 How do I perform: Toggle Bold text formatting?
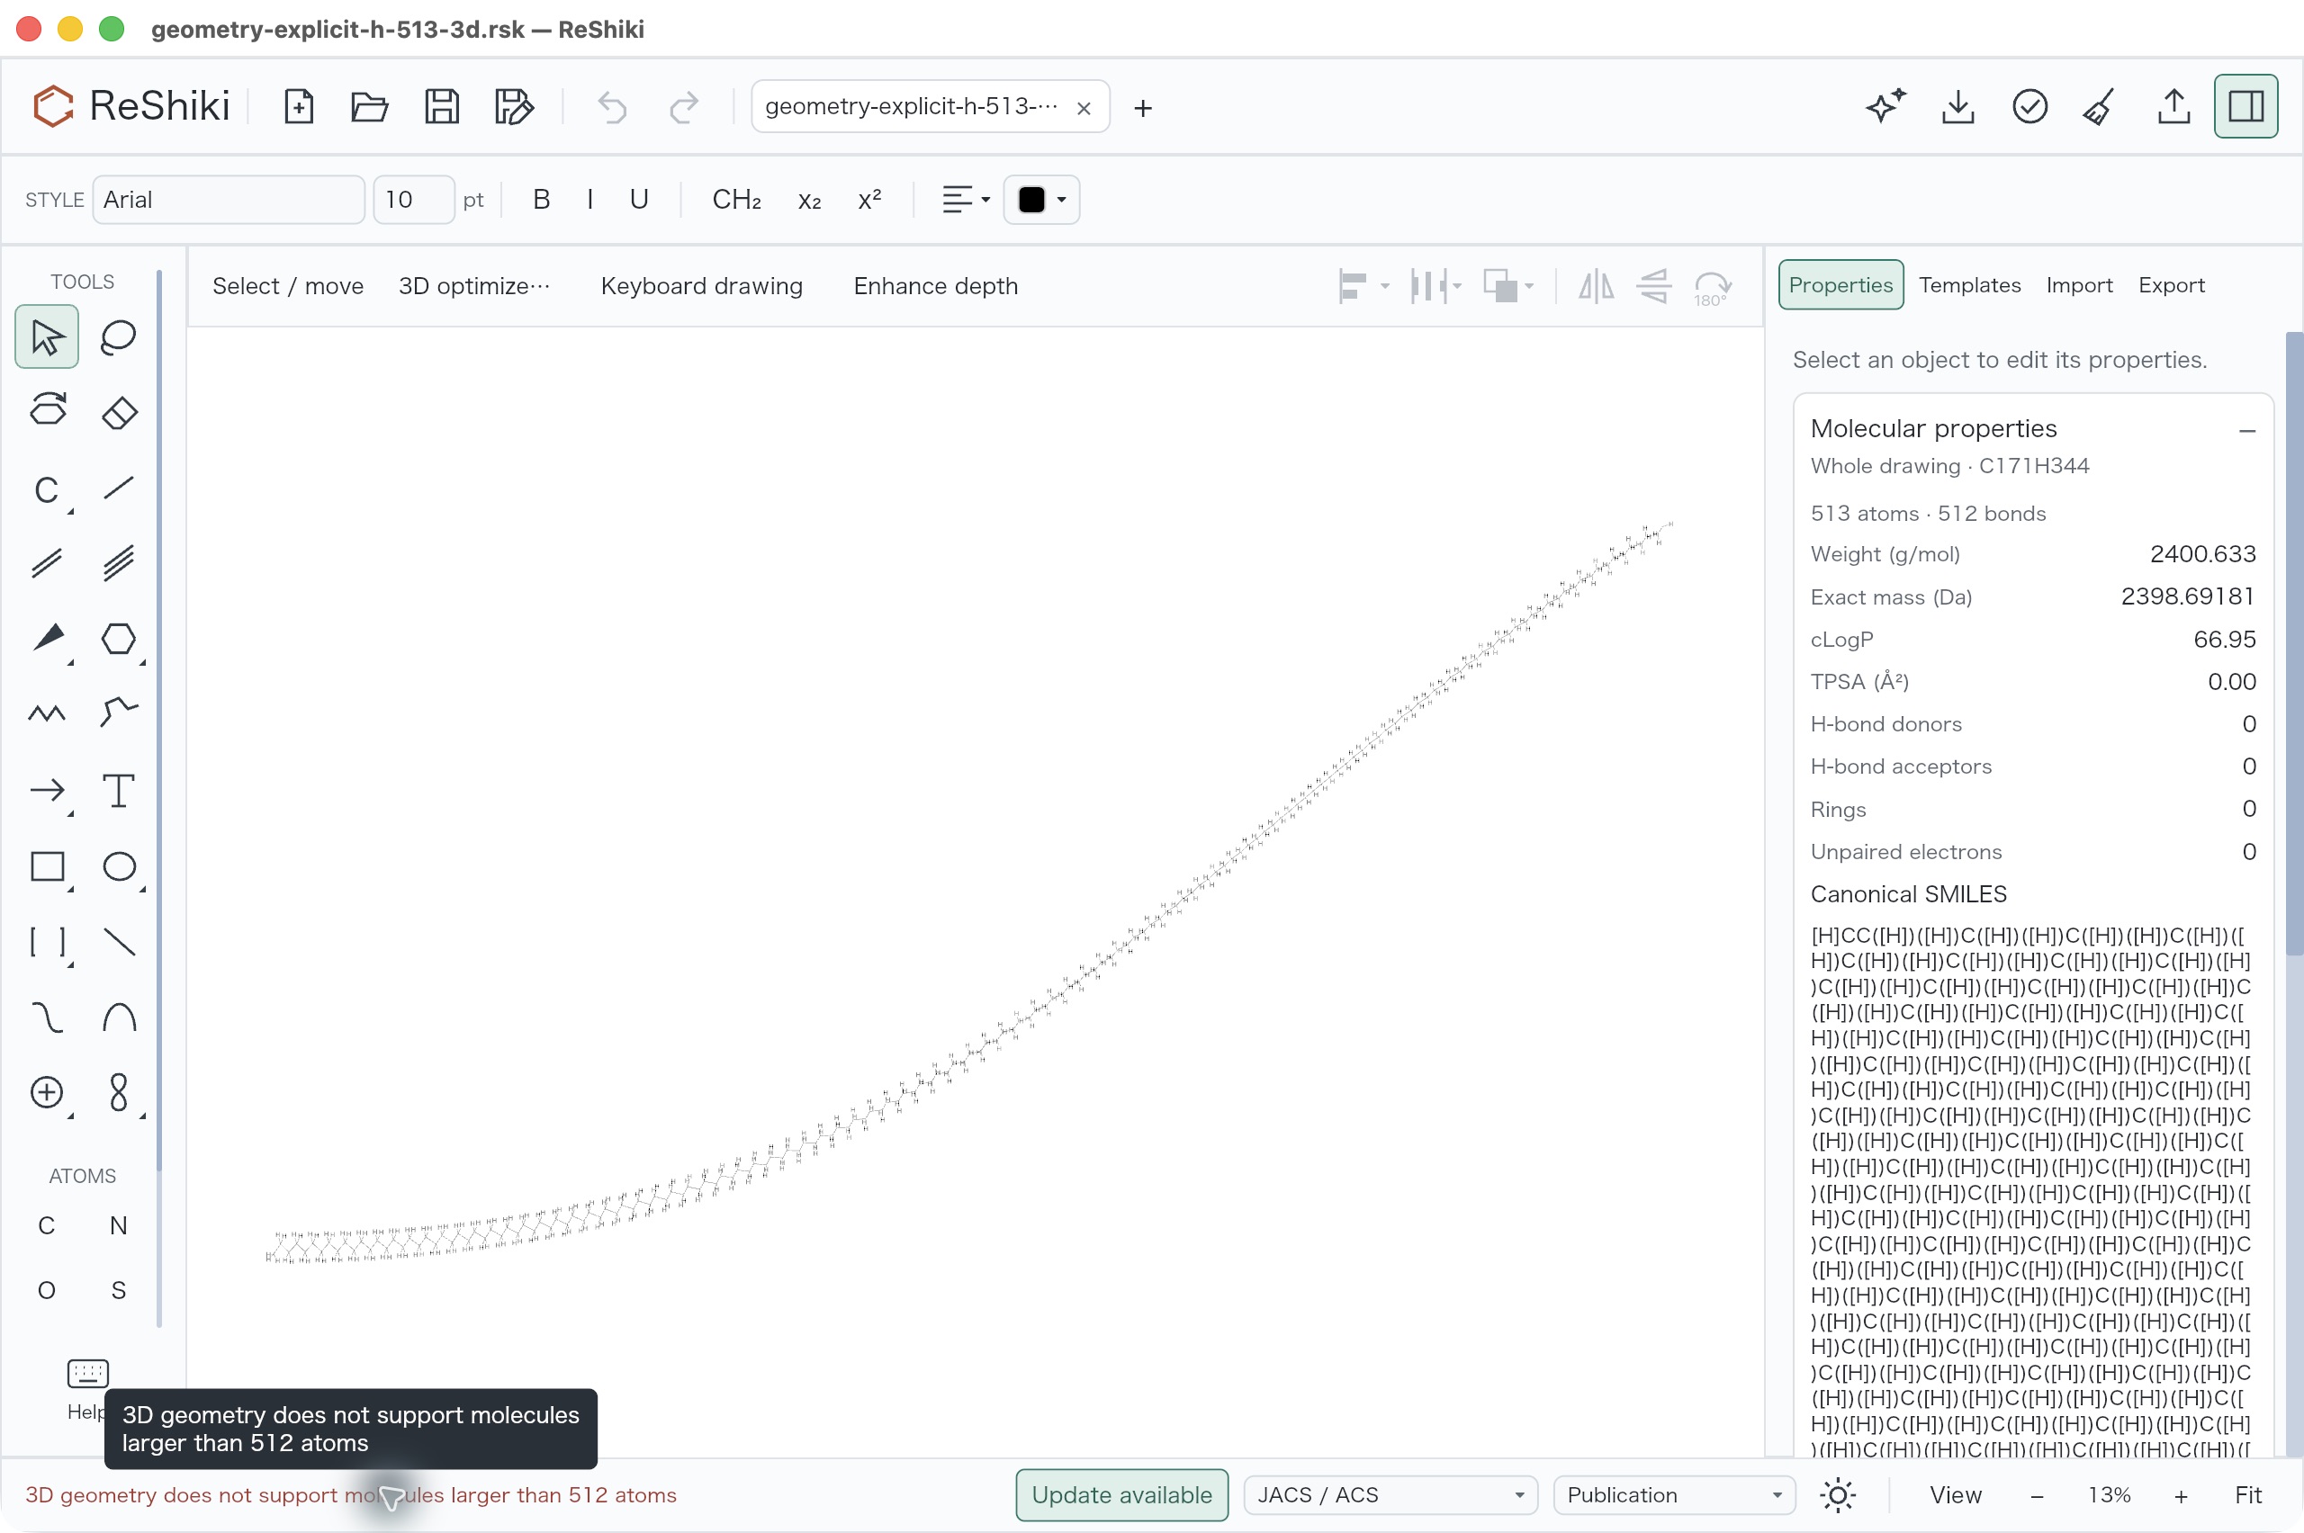tap(541, 200)
